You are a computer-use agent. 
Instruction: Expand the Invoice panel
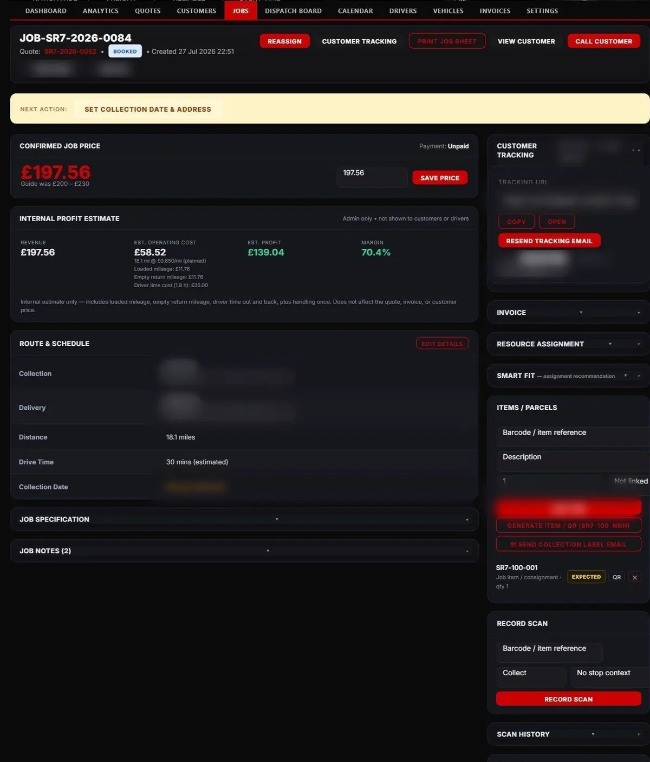(x=568, y=313)
